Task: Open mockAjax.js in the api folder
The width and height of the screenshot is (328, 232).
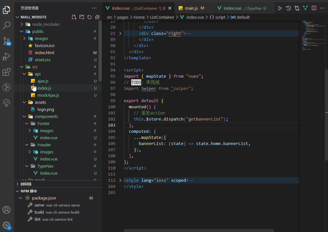Action: [48, 95]
